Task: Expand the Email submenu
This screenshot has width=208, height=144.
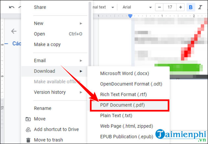Action: pos(54,61)
